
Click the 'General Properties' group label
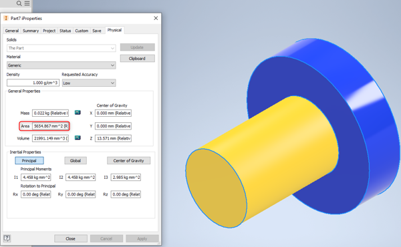point(24,91)
